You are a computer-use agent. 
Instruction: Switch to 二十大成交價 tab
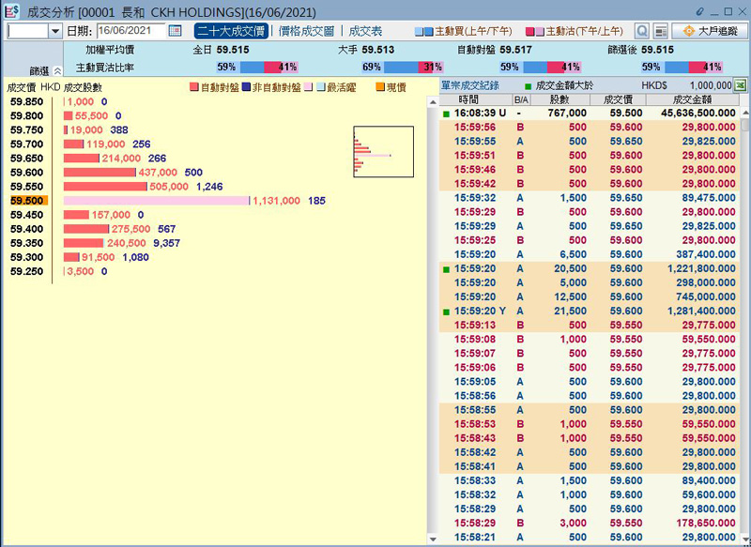pos(232,31)
